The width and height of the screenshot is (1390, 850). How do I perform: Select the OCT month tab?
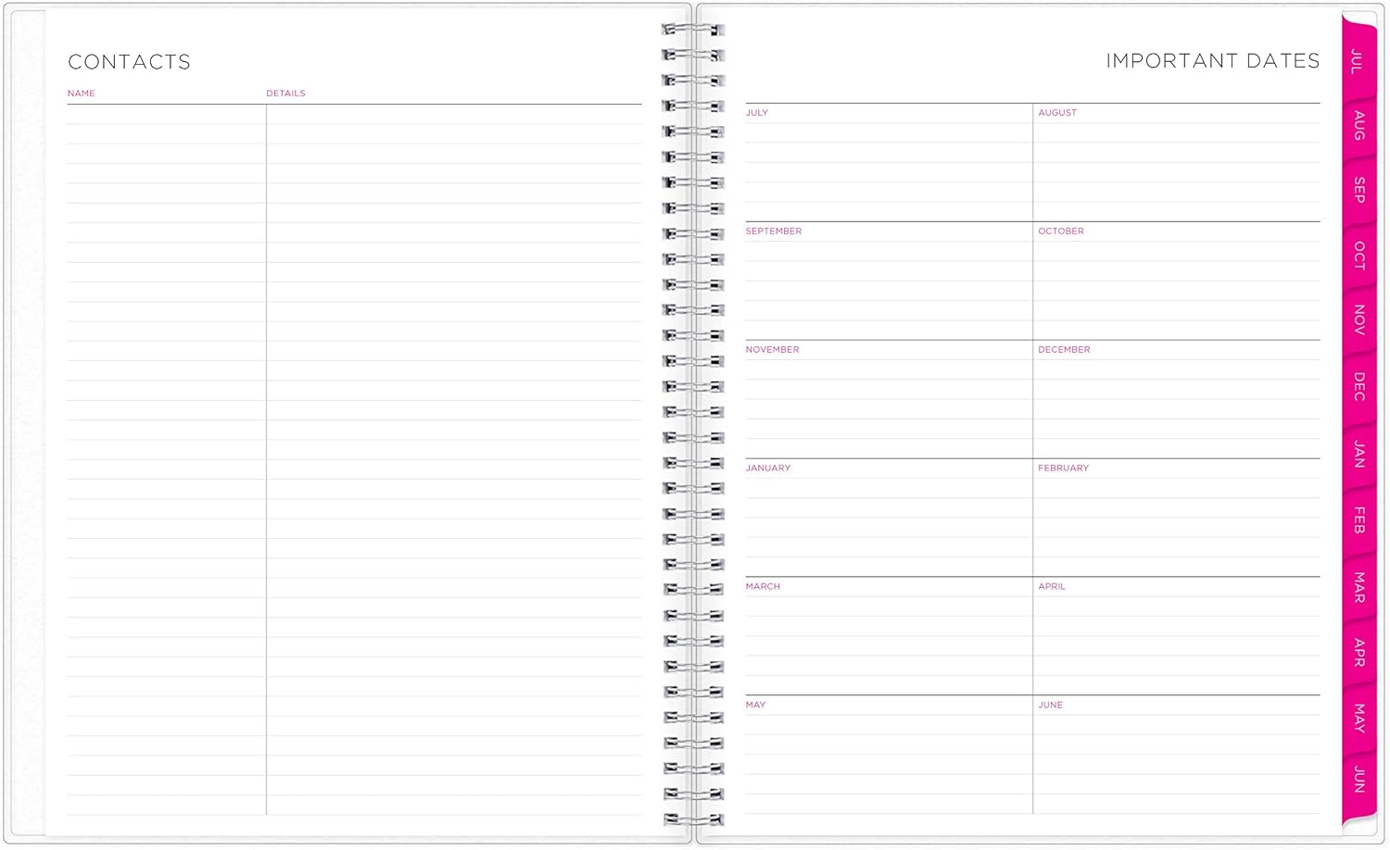click(x=1358, y=256)
